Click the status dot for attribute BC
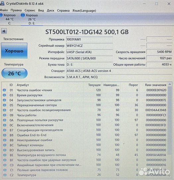 [x=5, y=145]
